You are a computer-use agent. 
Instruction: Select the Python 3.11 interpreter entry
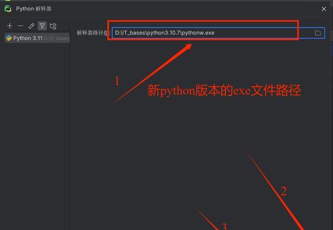tap(37, 38)
